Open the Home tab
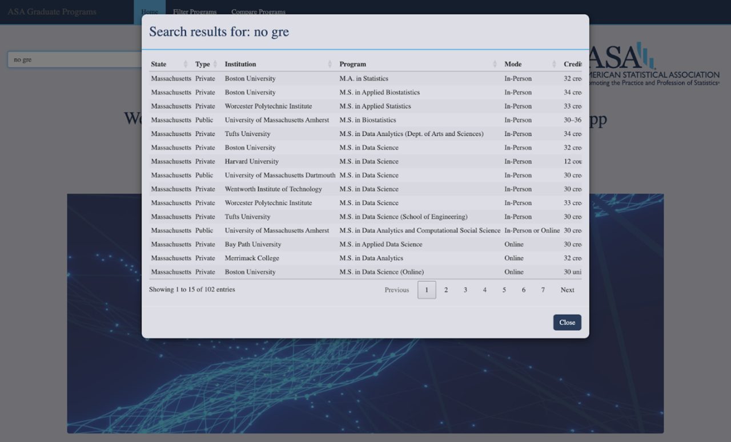The width and height of the screenshot is (731, 442). coord(150,12)
